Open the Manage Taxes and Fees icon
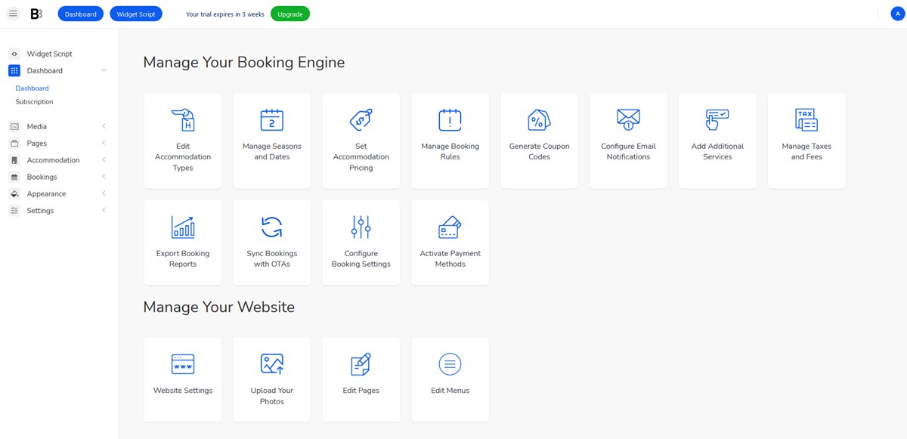This screenshot has height=439, width=907. click(x=806, y=119)
